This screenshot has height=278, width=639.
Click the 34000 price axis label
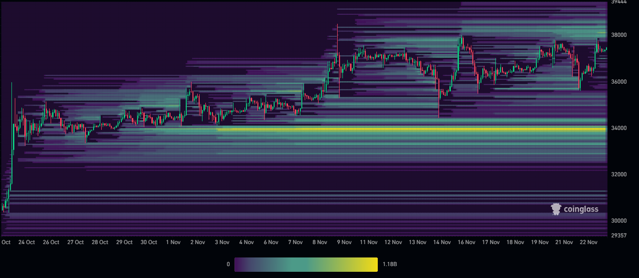coord(618,128)
